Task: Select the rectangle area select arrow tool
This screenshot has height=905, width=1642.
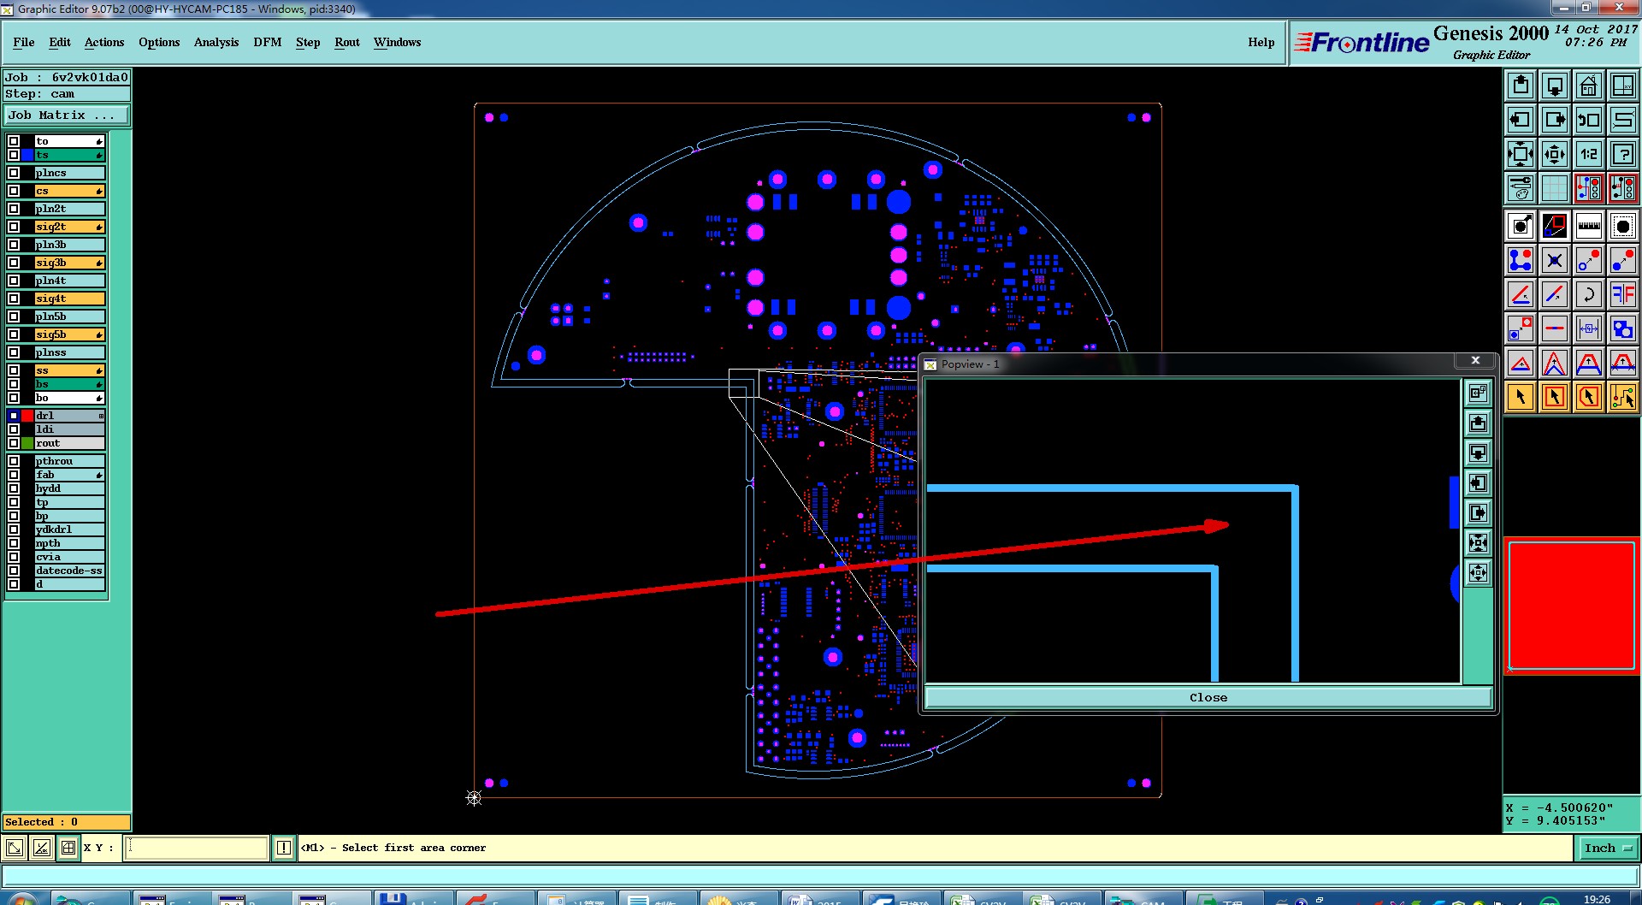Action: [x=1555, y=397]
